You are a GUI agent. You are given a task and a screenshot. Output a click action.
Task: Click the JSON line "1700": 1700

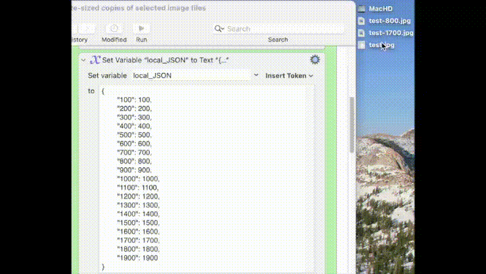point(138,240)
